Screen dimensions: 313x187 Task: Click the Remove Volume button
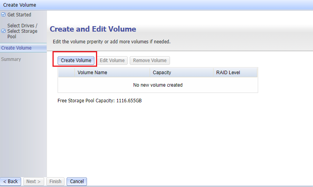coord(150,61)
